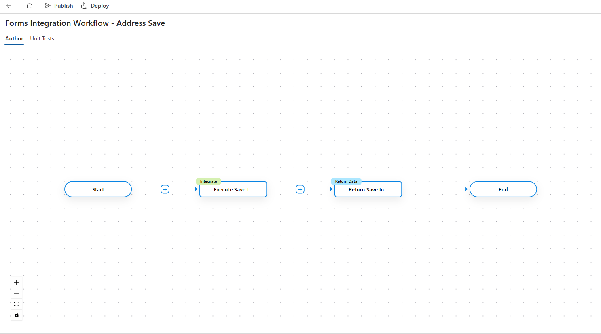Add a step before the Return Save node

click(300, 189)
